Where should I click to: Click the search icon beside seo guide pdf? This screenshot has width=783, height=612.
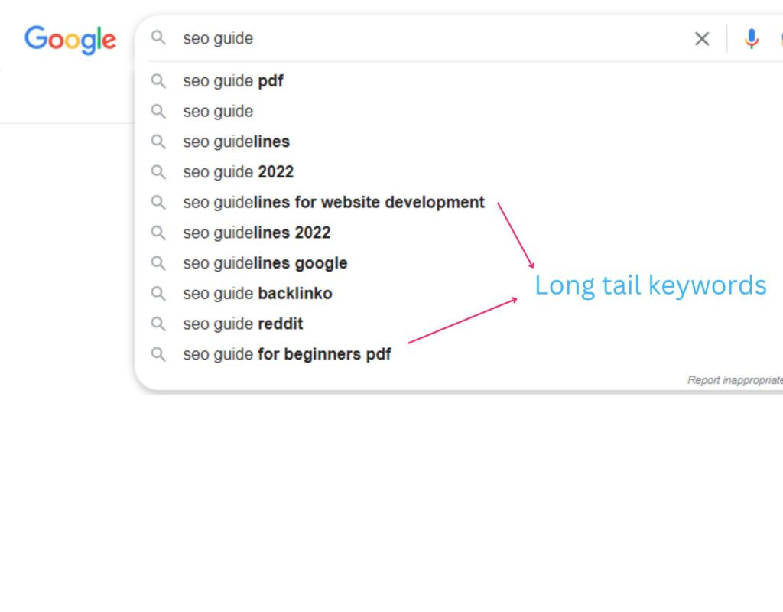coord(158,80)
